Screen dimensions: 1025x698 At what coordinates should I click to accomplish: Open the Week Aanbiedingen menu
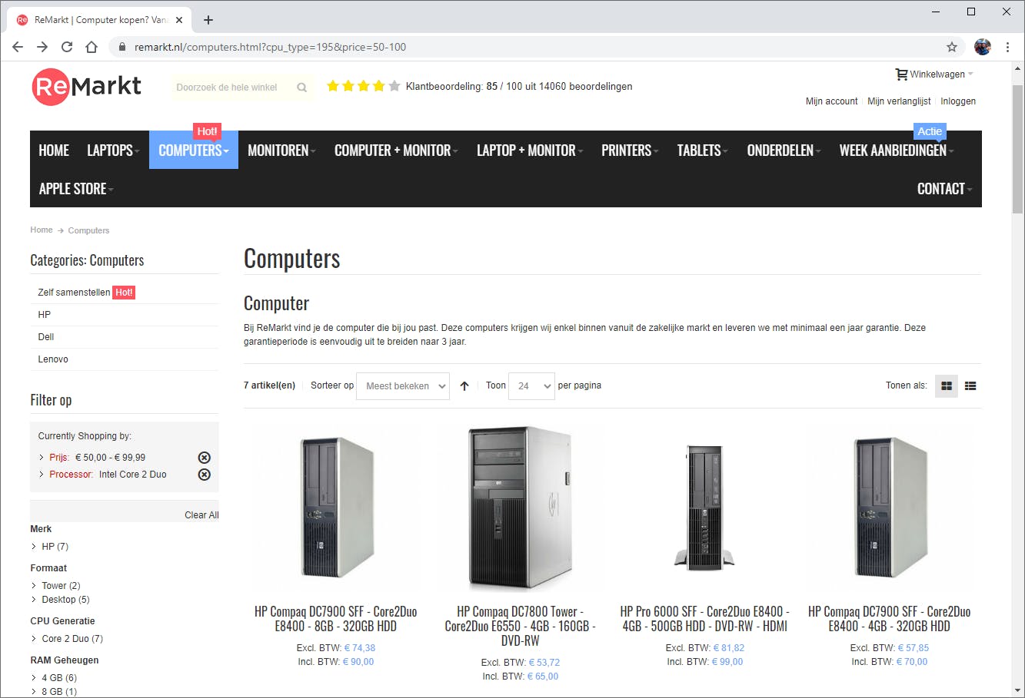coord(897,151)
